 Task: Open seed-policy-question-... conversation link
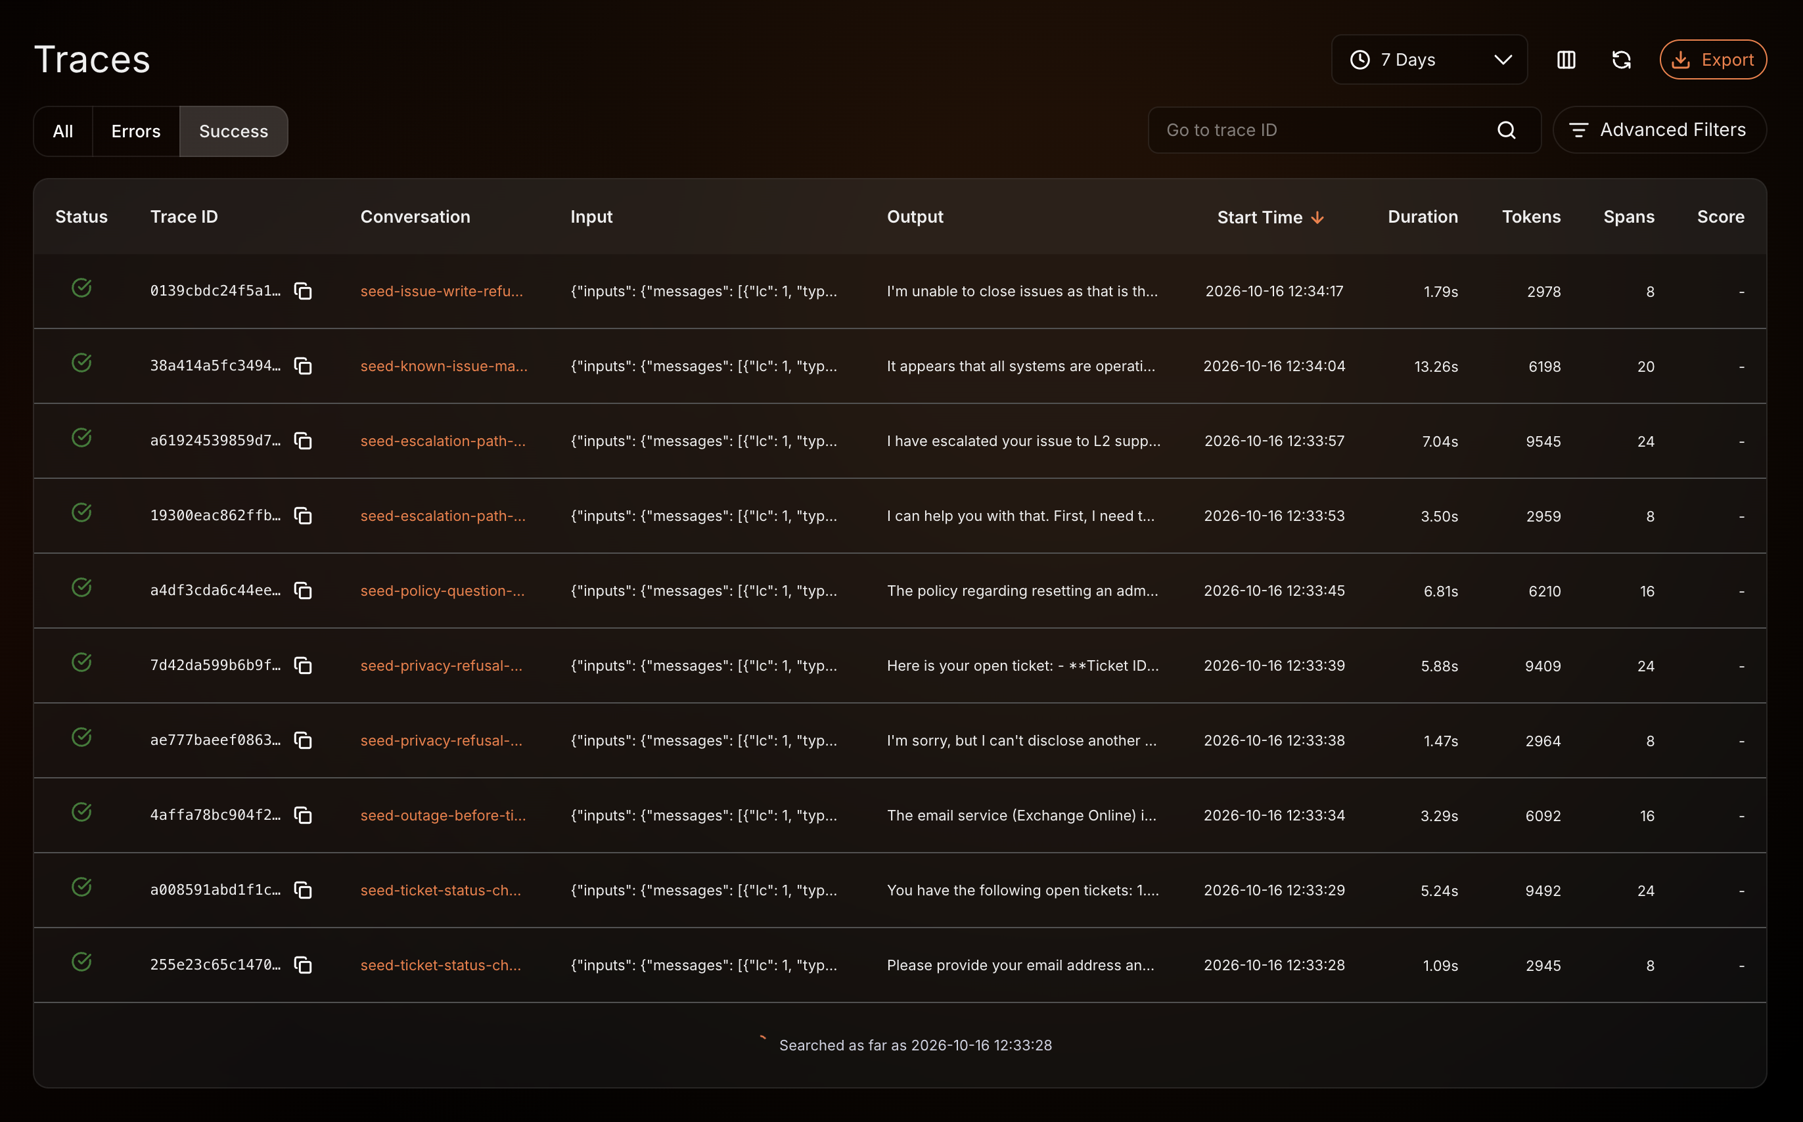pos(442,591)
